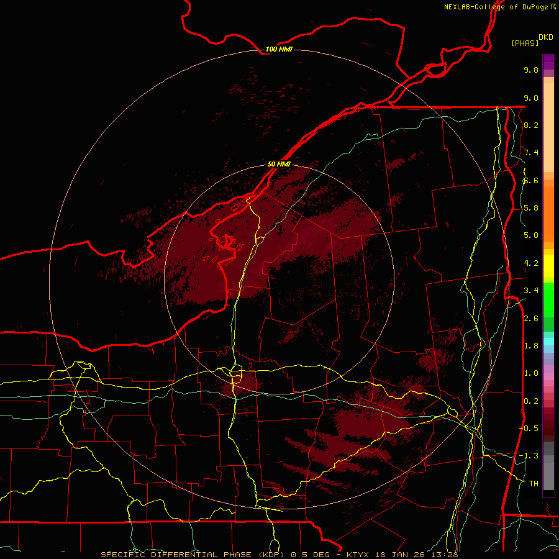This screenshot has height=559, width=559.
Task: Click the 0.2 scale label
Action: click(x=531, y=401)
